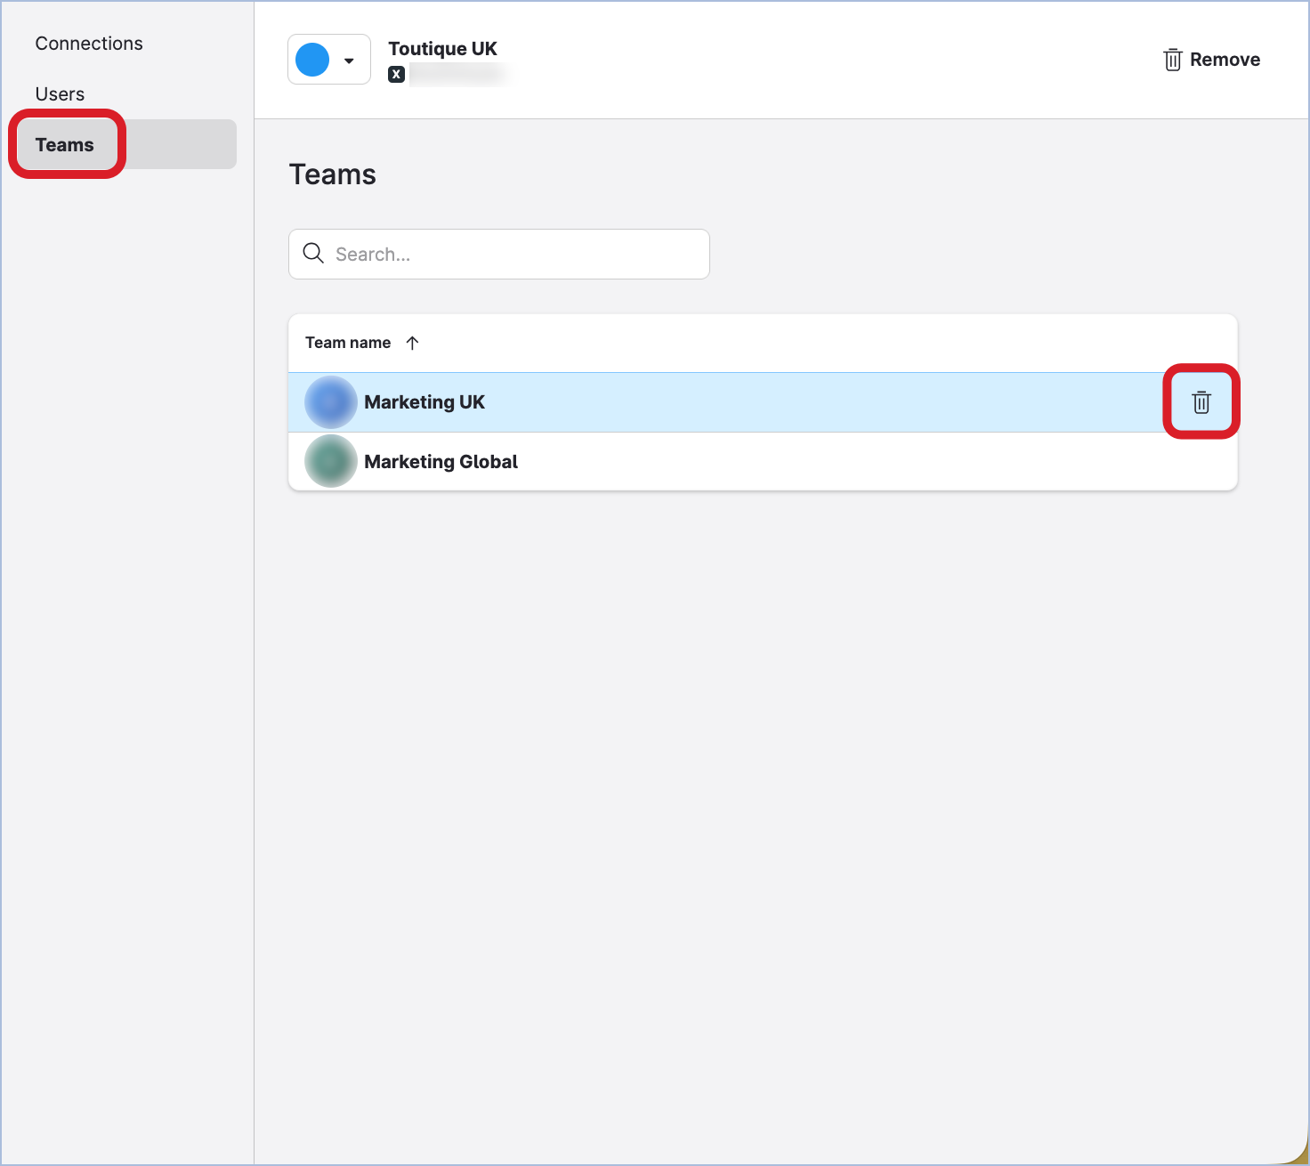This screenshot has height=1166, width=1310.
Task: Click the Marketing UK team avatar
Action: (x=330, y=401)
